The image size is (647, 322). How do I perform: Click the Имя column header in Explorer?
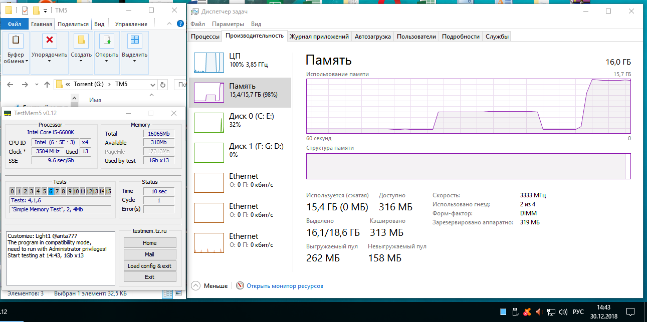(x=95, y=100)
